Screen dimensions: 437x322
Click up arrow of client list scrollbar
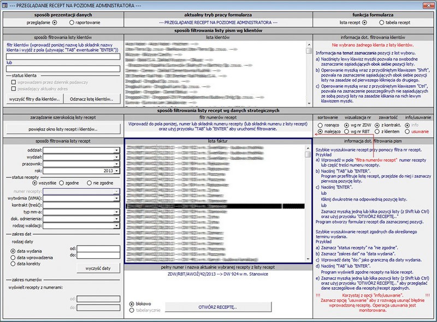coord(309,45)
